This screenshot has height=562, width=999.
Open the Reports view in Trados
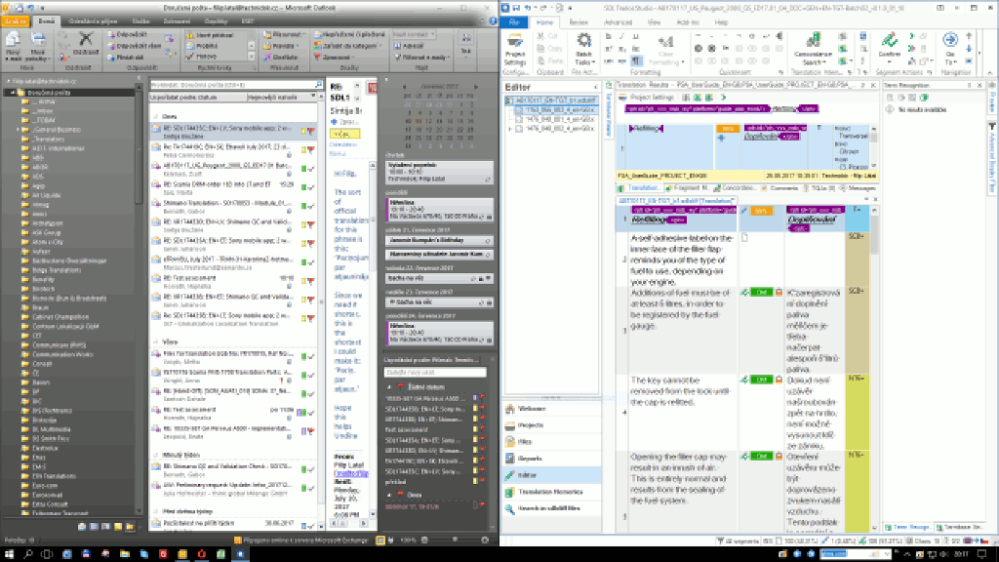(550, 459)
